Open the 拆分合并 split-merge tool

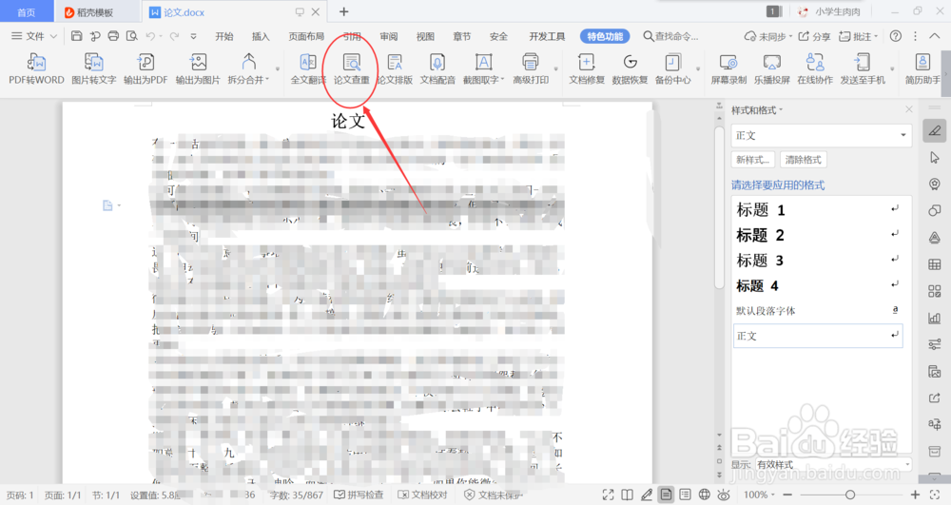pyautogui.click(x=248, y=69)
